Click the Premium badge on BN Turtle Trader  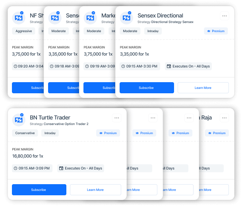click(108, 133)
